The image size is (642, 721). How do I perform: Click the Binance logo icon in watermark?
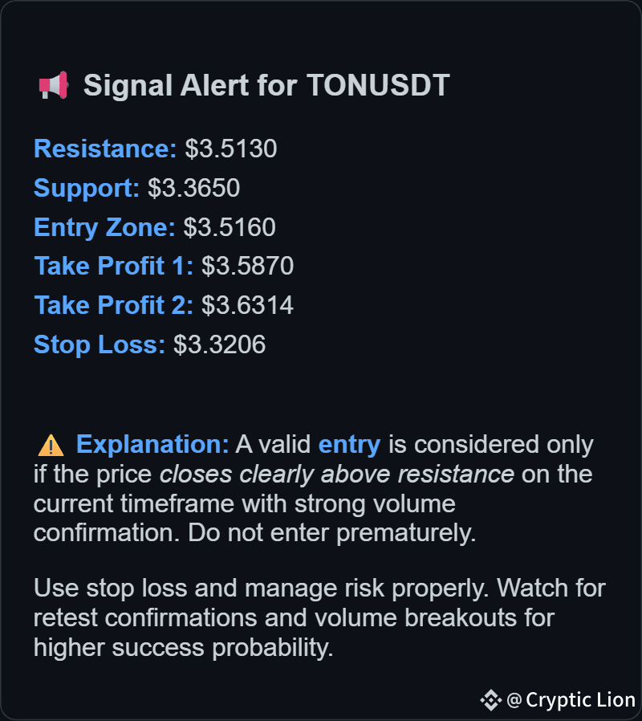coord(491,700)
